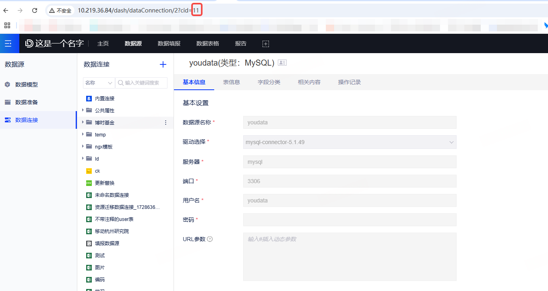Screen dimensions: 548x291
Task: Open 数据准备 in the left sidebar
Action: click(x=27, y=102)
